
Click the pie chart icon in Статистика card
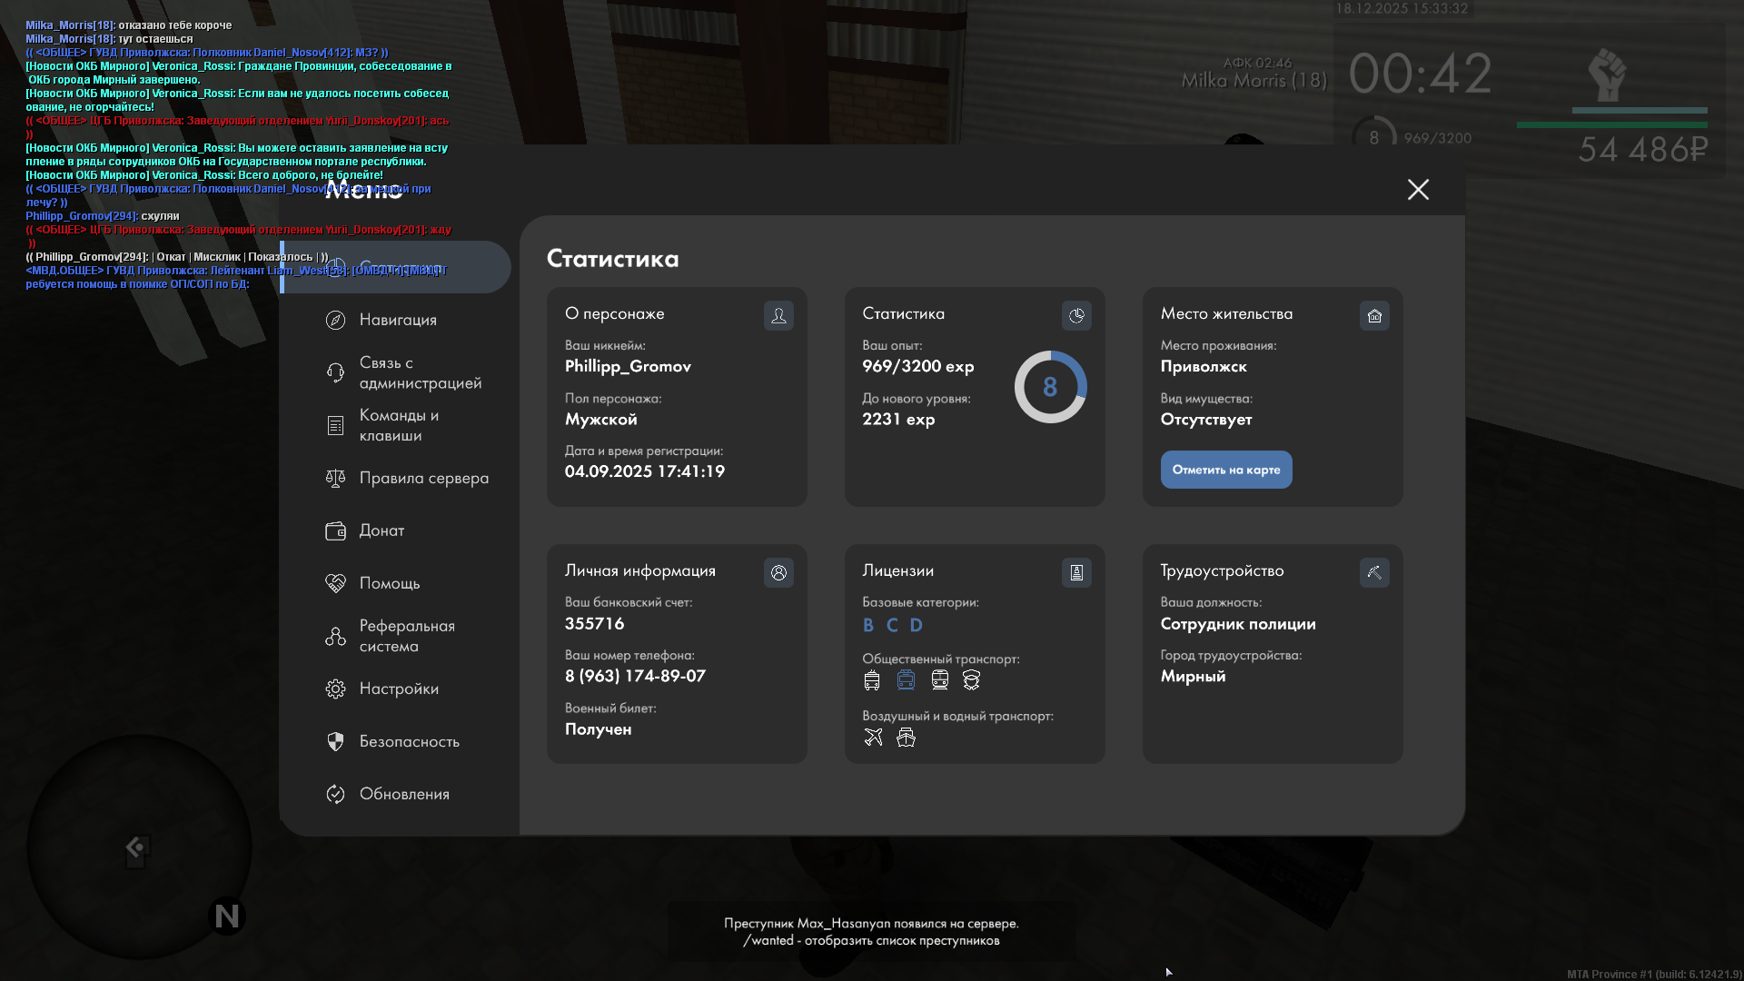(x=1076, y=315)
